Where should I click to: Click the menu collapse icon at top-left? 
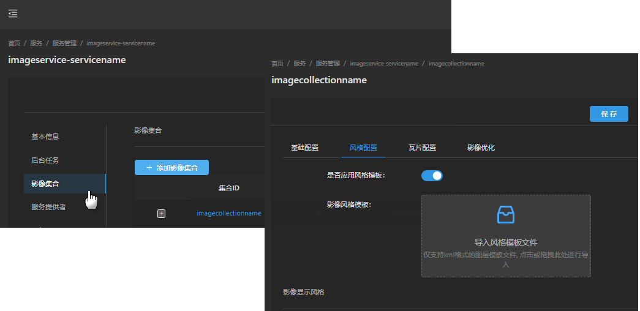click(x=13, y=13)
